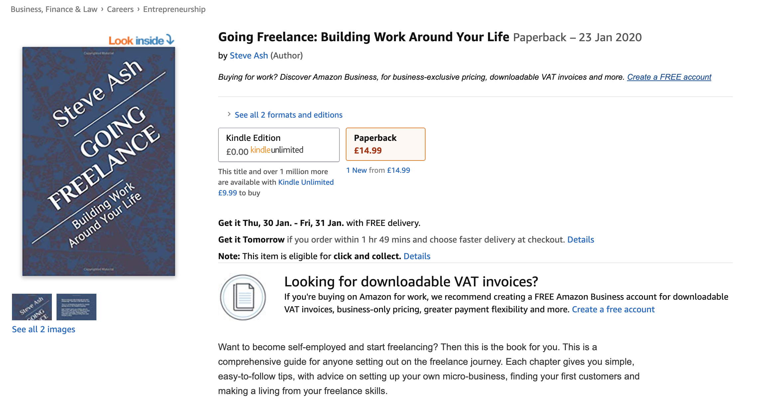Open Steve Ash author link
Viewport: 762px width, 410px height.
[x=249, y=55]
